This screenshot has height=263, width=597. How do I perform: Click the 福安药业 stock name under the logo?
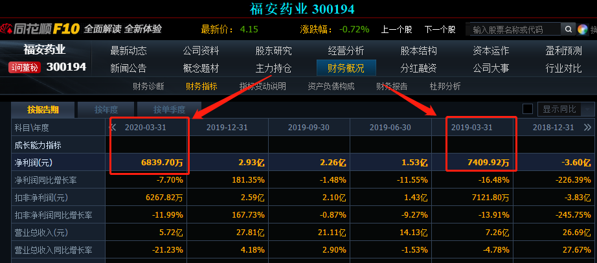(45, 49)
